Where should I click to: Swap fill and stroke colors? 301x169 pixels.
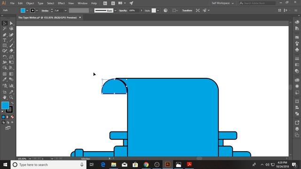pyautogui.click(x=12, y=103)
